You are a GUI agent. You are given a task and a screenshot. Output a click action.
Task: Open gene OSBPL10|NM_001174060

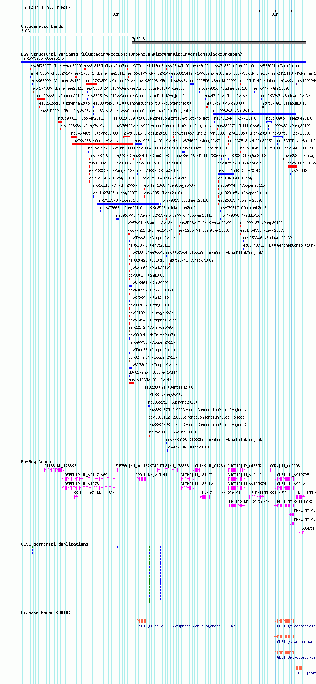(86, 475)
